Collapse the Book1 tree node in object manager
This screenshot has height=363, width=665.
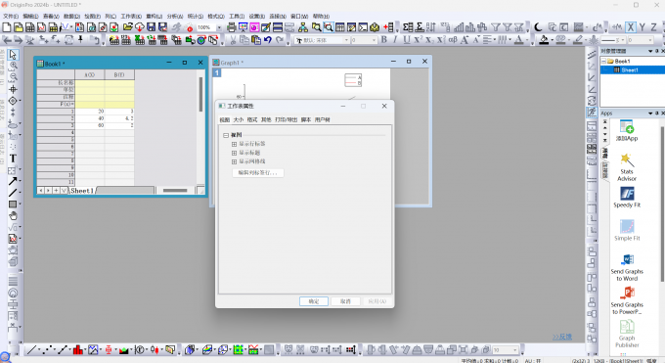coord(604,61)
